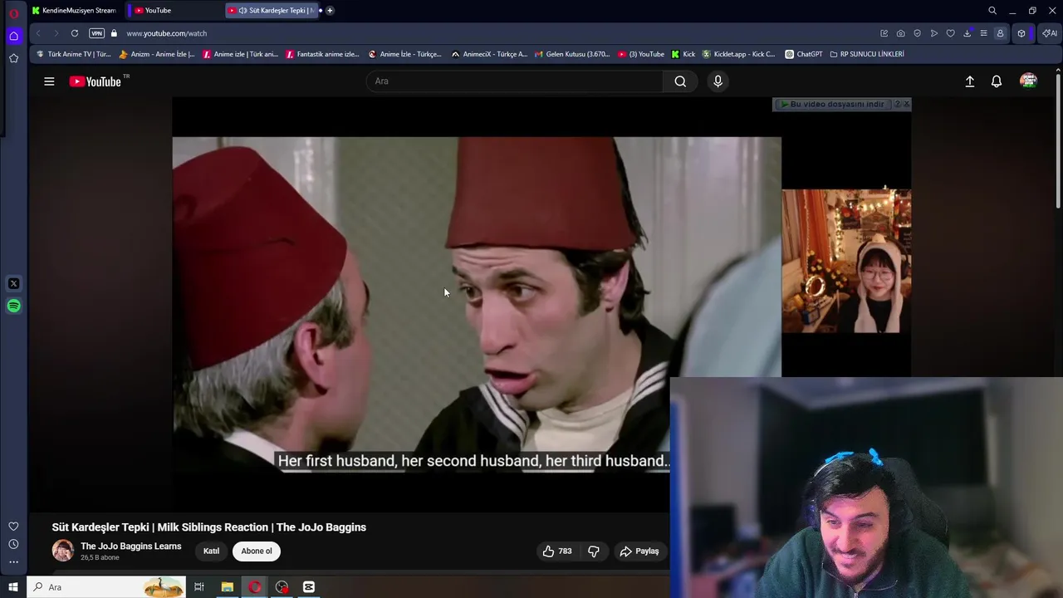Open Opera sidebar history clock icon
This screenshot has height=598, width=1063.
point(13,544)
